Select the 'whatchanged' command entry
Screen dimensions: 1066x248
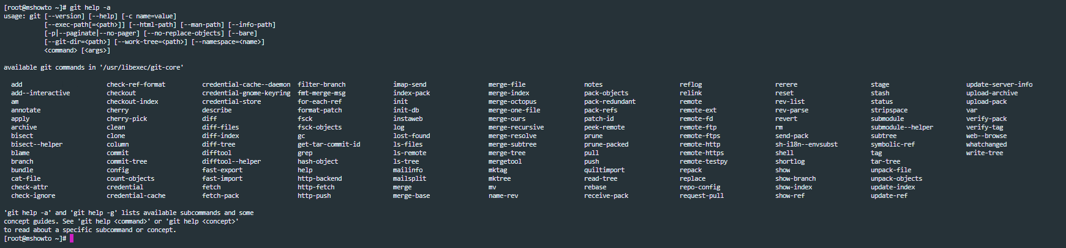[986, 144]
